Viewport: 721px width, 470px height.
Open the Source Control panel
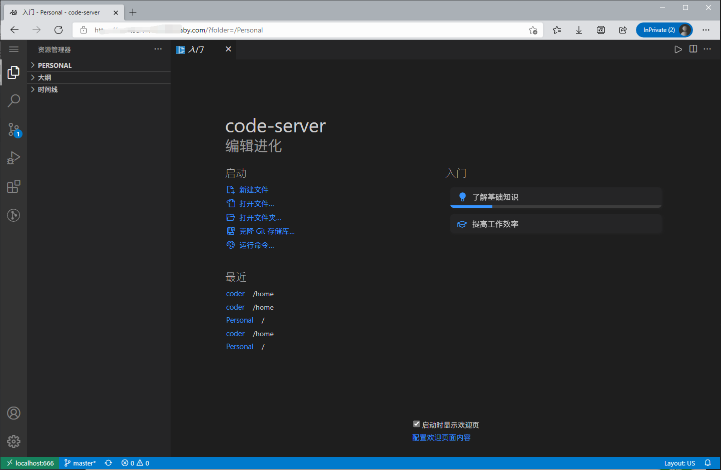click(x=14, y=129)
